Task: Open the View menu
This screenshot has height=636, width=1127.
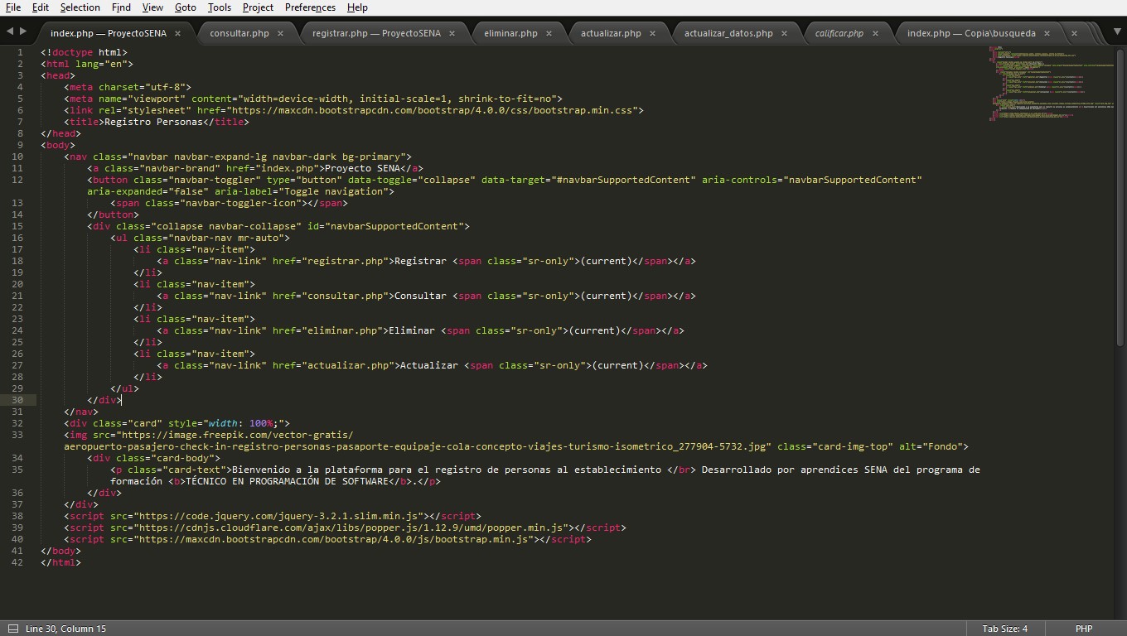Action: [152, 7]
